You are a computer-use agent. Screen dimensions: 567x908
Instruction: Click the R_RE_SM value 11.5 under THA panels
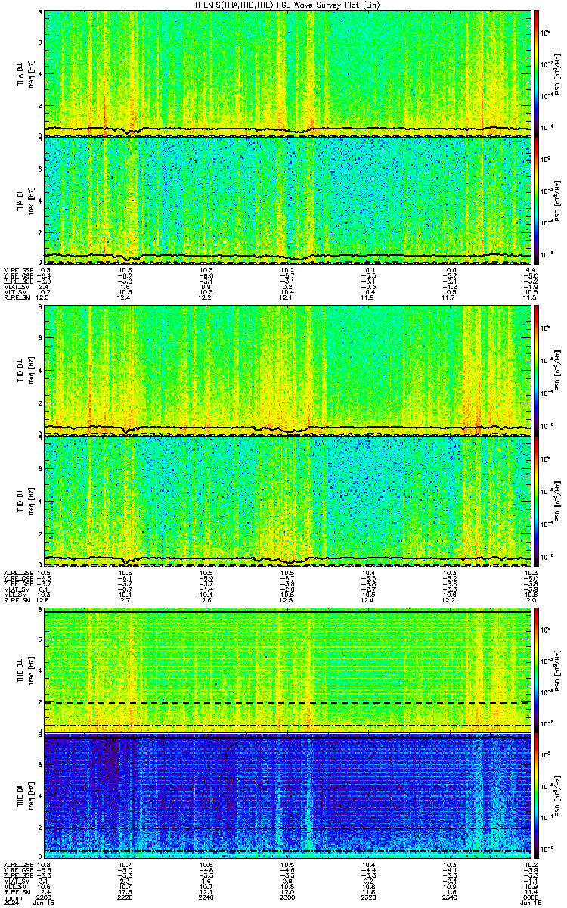point(528,297)
